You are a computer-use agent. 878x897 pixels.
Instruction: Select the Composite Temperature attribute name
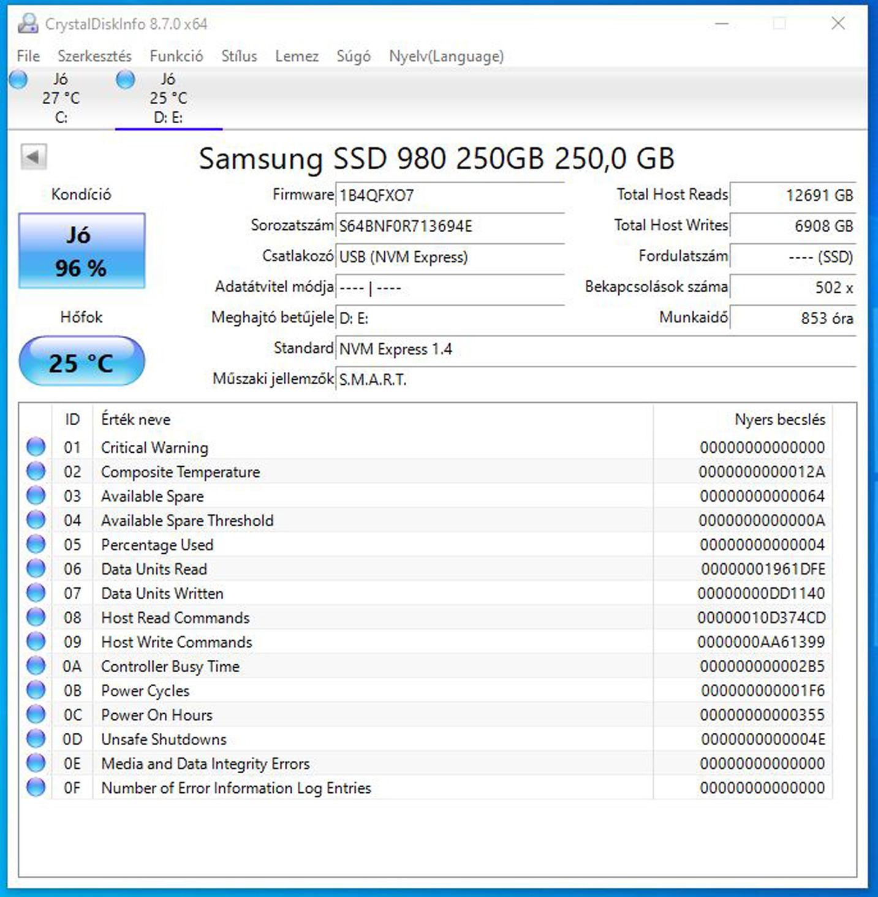click(181, 472)
